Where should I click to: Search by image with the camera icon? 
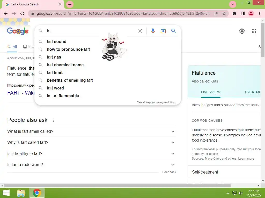[x=163, y=31]
